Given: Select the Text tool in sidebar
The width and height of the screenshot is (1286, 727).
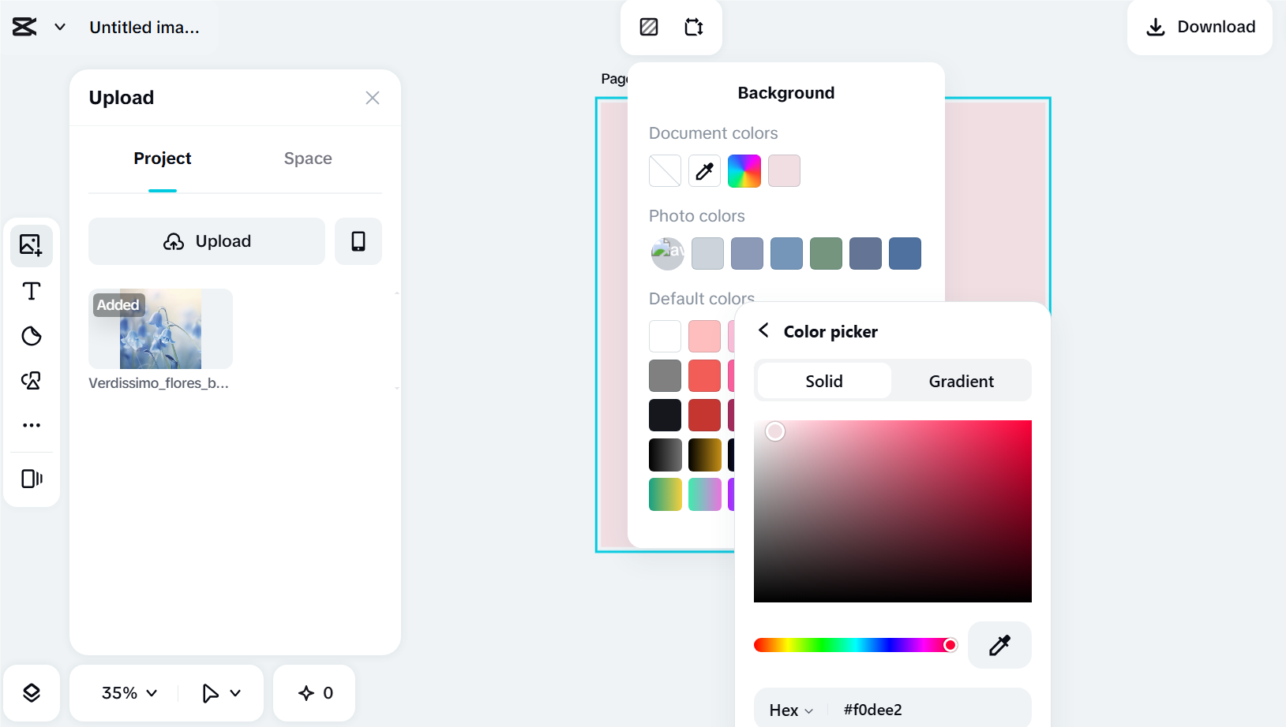Looking at the screenshot, I should (31, 291).
